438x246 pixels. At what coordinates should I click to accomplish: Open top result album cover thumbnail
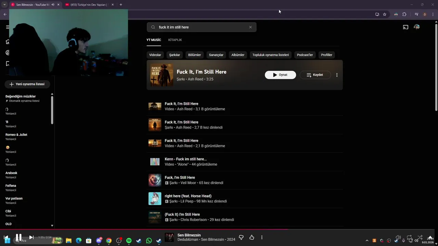pos(162,75)
